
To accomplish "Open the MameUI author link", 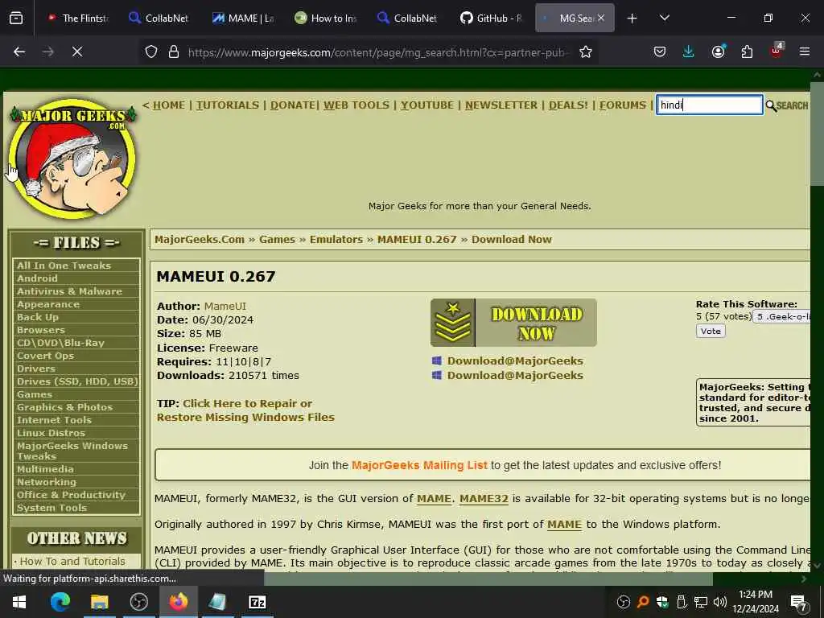I will [225, 307].
